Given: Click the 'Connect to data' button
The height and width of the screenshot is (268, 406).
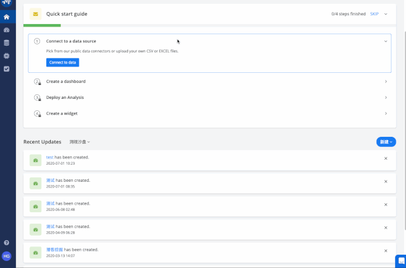Looking at the screenshot, I should (x=63, y=62).
